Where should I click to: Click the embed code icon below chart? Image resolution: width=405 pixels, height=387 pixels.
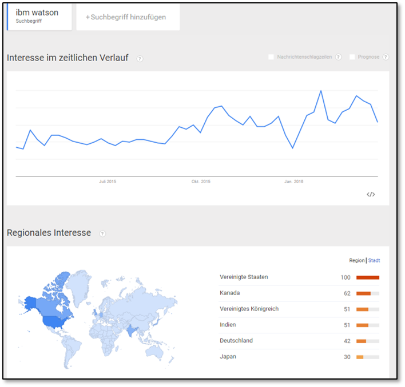click(371, 194)
